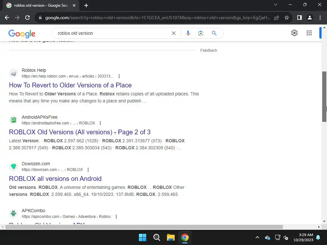
Task: Open more options for Downzen.com result
Action: [88, 170]
